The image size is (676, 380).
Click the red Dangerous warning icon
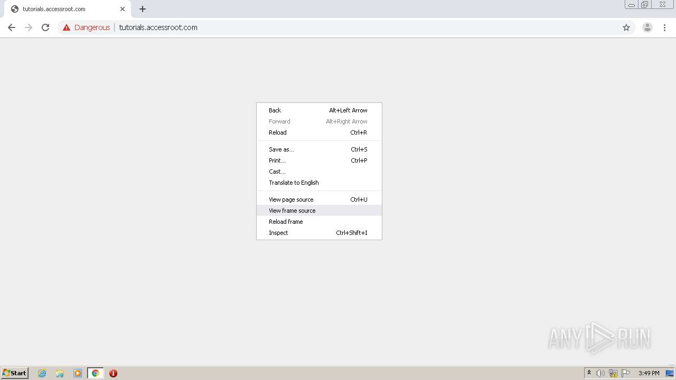(67, 27)
